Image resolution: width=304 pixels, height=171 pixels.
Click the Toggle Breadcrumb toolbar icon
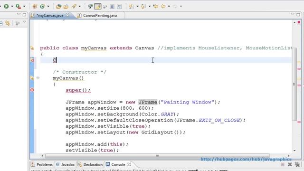pos(90,6)
